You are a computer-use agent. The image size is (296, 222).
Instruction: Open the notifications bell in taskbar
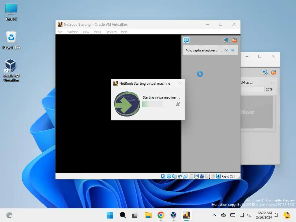276,215
